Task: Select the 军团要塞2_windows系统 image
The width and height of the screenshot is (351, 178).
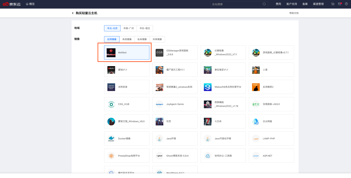Action: [175, 87]
